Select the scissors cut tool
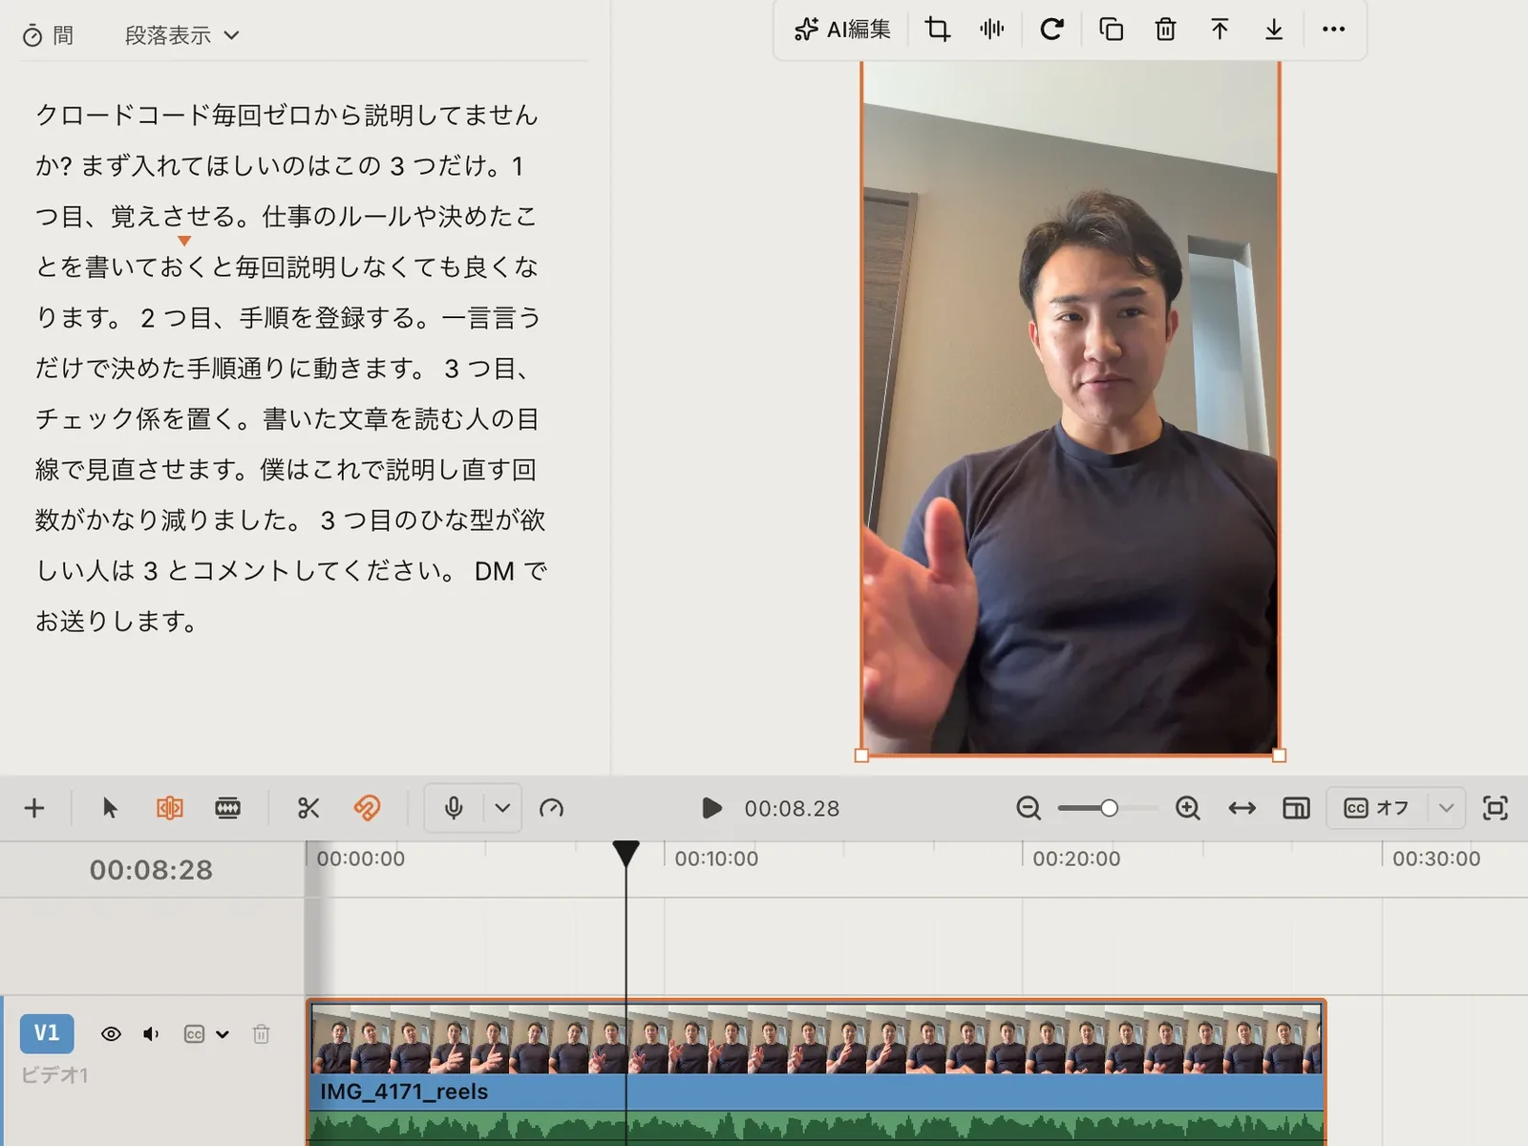This screenshot has width=1528, height=1146. pyautogui.click(x=308, y=808)
